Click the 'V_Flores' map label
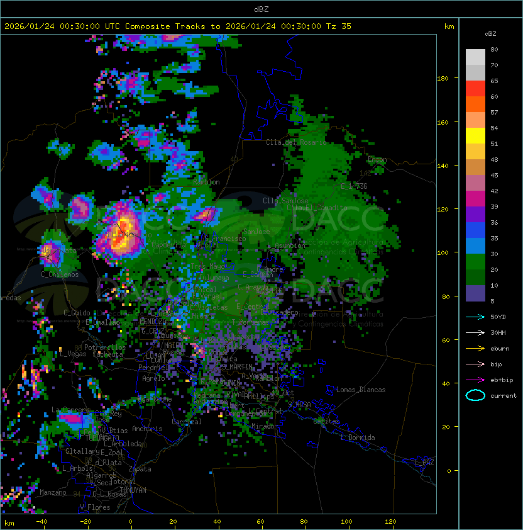This screenshot has height=530, width=523. pos(95,507)
